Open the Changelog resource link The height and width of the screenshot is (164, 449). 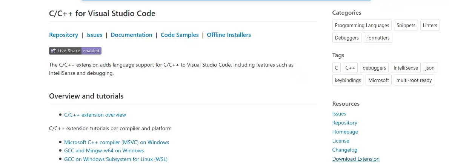345,150
